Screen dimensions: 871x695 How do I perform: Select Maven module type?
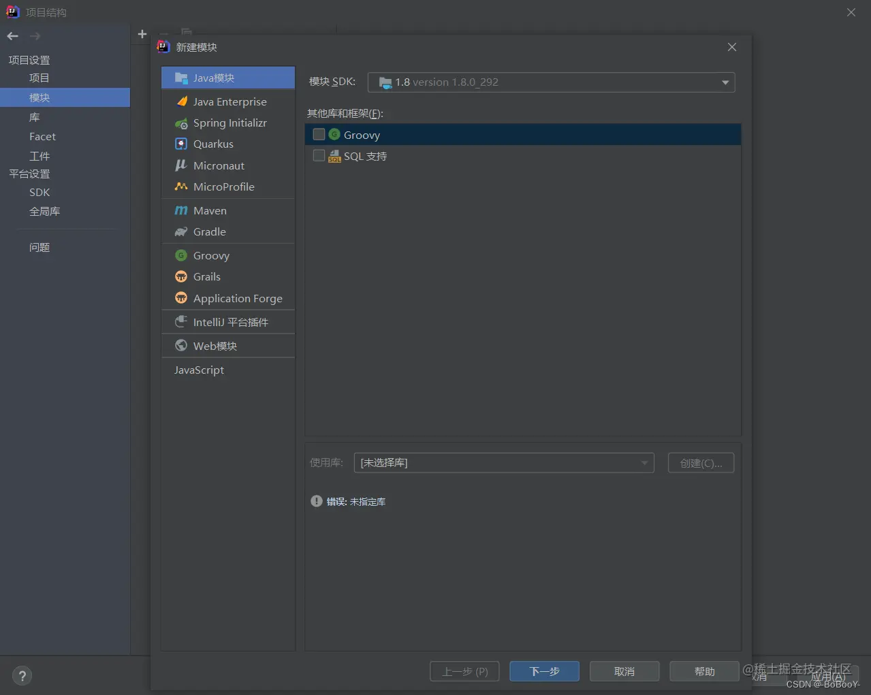tap(228, 210)
